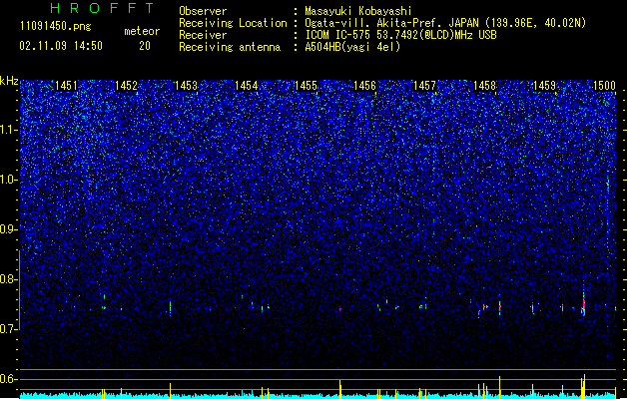Click observer name Masayuki Kobayashi
Screen dimensions: 628x399
(x=358, y=11)
